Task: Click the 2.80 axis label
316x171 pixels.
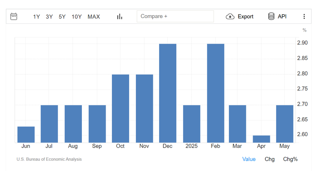Action: [302, 73]
